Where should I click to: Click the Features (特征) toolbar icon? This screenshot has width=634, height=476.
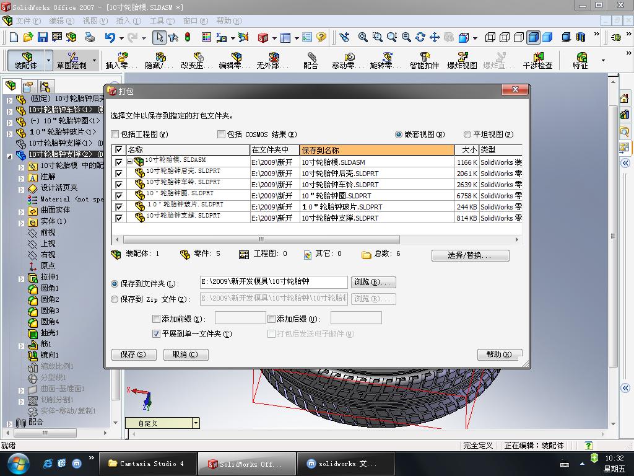[x=580, y=60]
